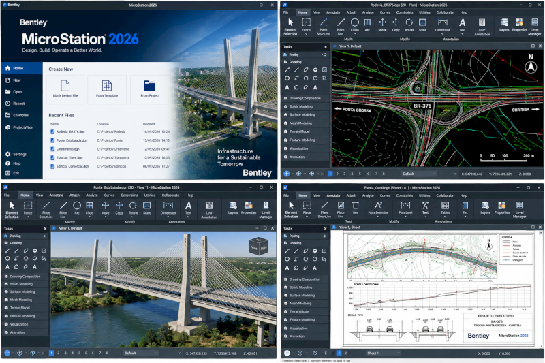The image size is (545, 363).
Task: Open Annotate tab in Rodovia_BR376 window
Action: (x=333, y=12)
